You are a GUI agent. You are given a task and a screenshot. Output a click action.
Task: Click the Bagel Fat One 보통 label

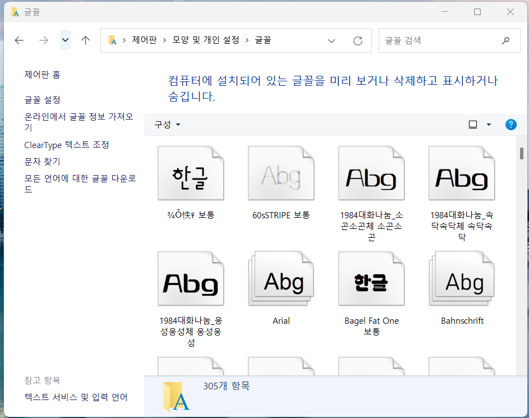pos(371,326)
